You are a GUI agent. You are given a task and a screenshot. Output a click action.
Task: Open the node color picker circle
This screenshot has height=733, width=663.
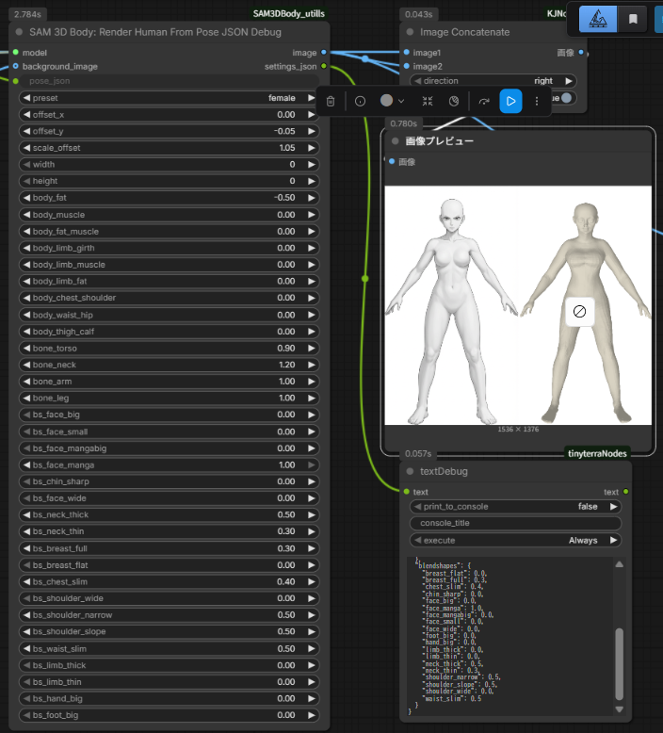tap(386, 101)
